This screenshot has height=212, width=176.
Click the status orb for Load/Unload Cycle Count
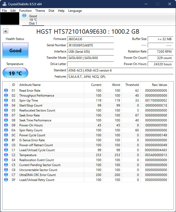pyautogui.click(x=6, y=150)
